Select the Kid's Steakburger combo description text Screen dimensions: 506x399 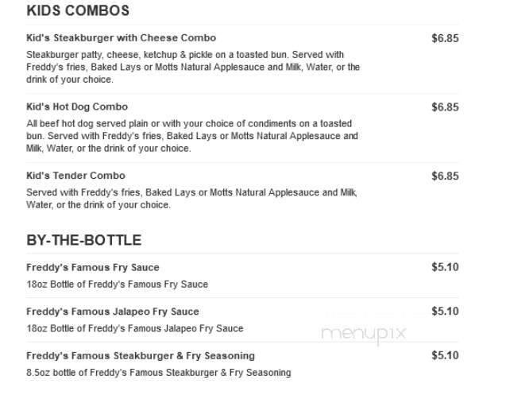tap(193, 67)
